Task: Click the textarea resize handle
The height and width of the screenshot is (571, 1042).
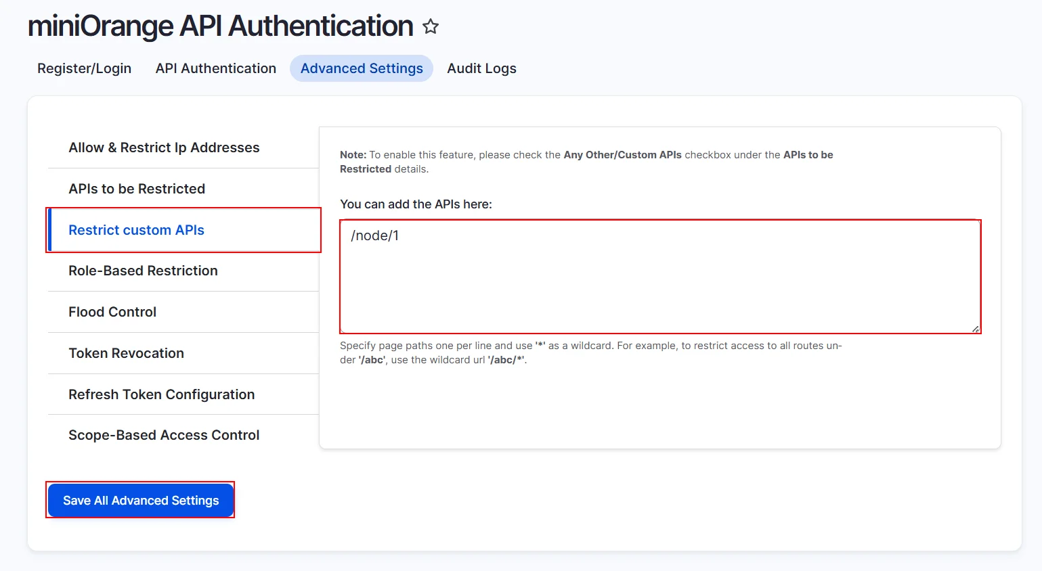Action: click(976, 329)
